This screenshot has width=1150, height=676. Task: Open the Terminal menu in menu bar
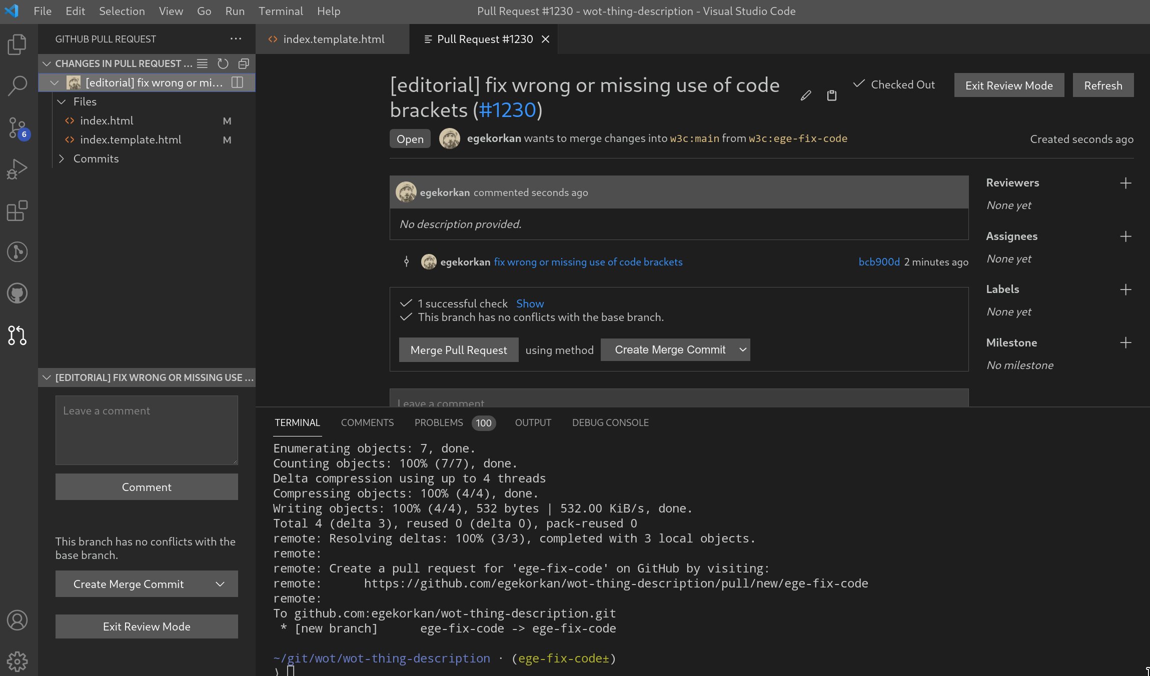point(280,11)
